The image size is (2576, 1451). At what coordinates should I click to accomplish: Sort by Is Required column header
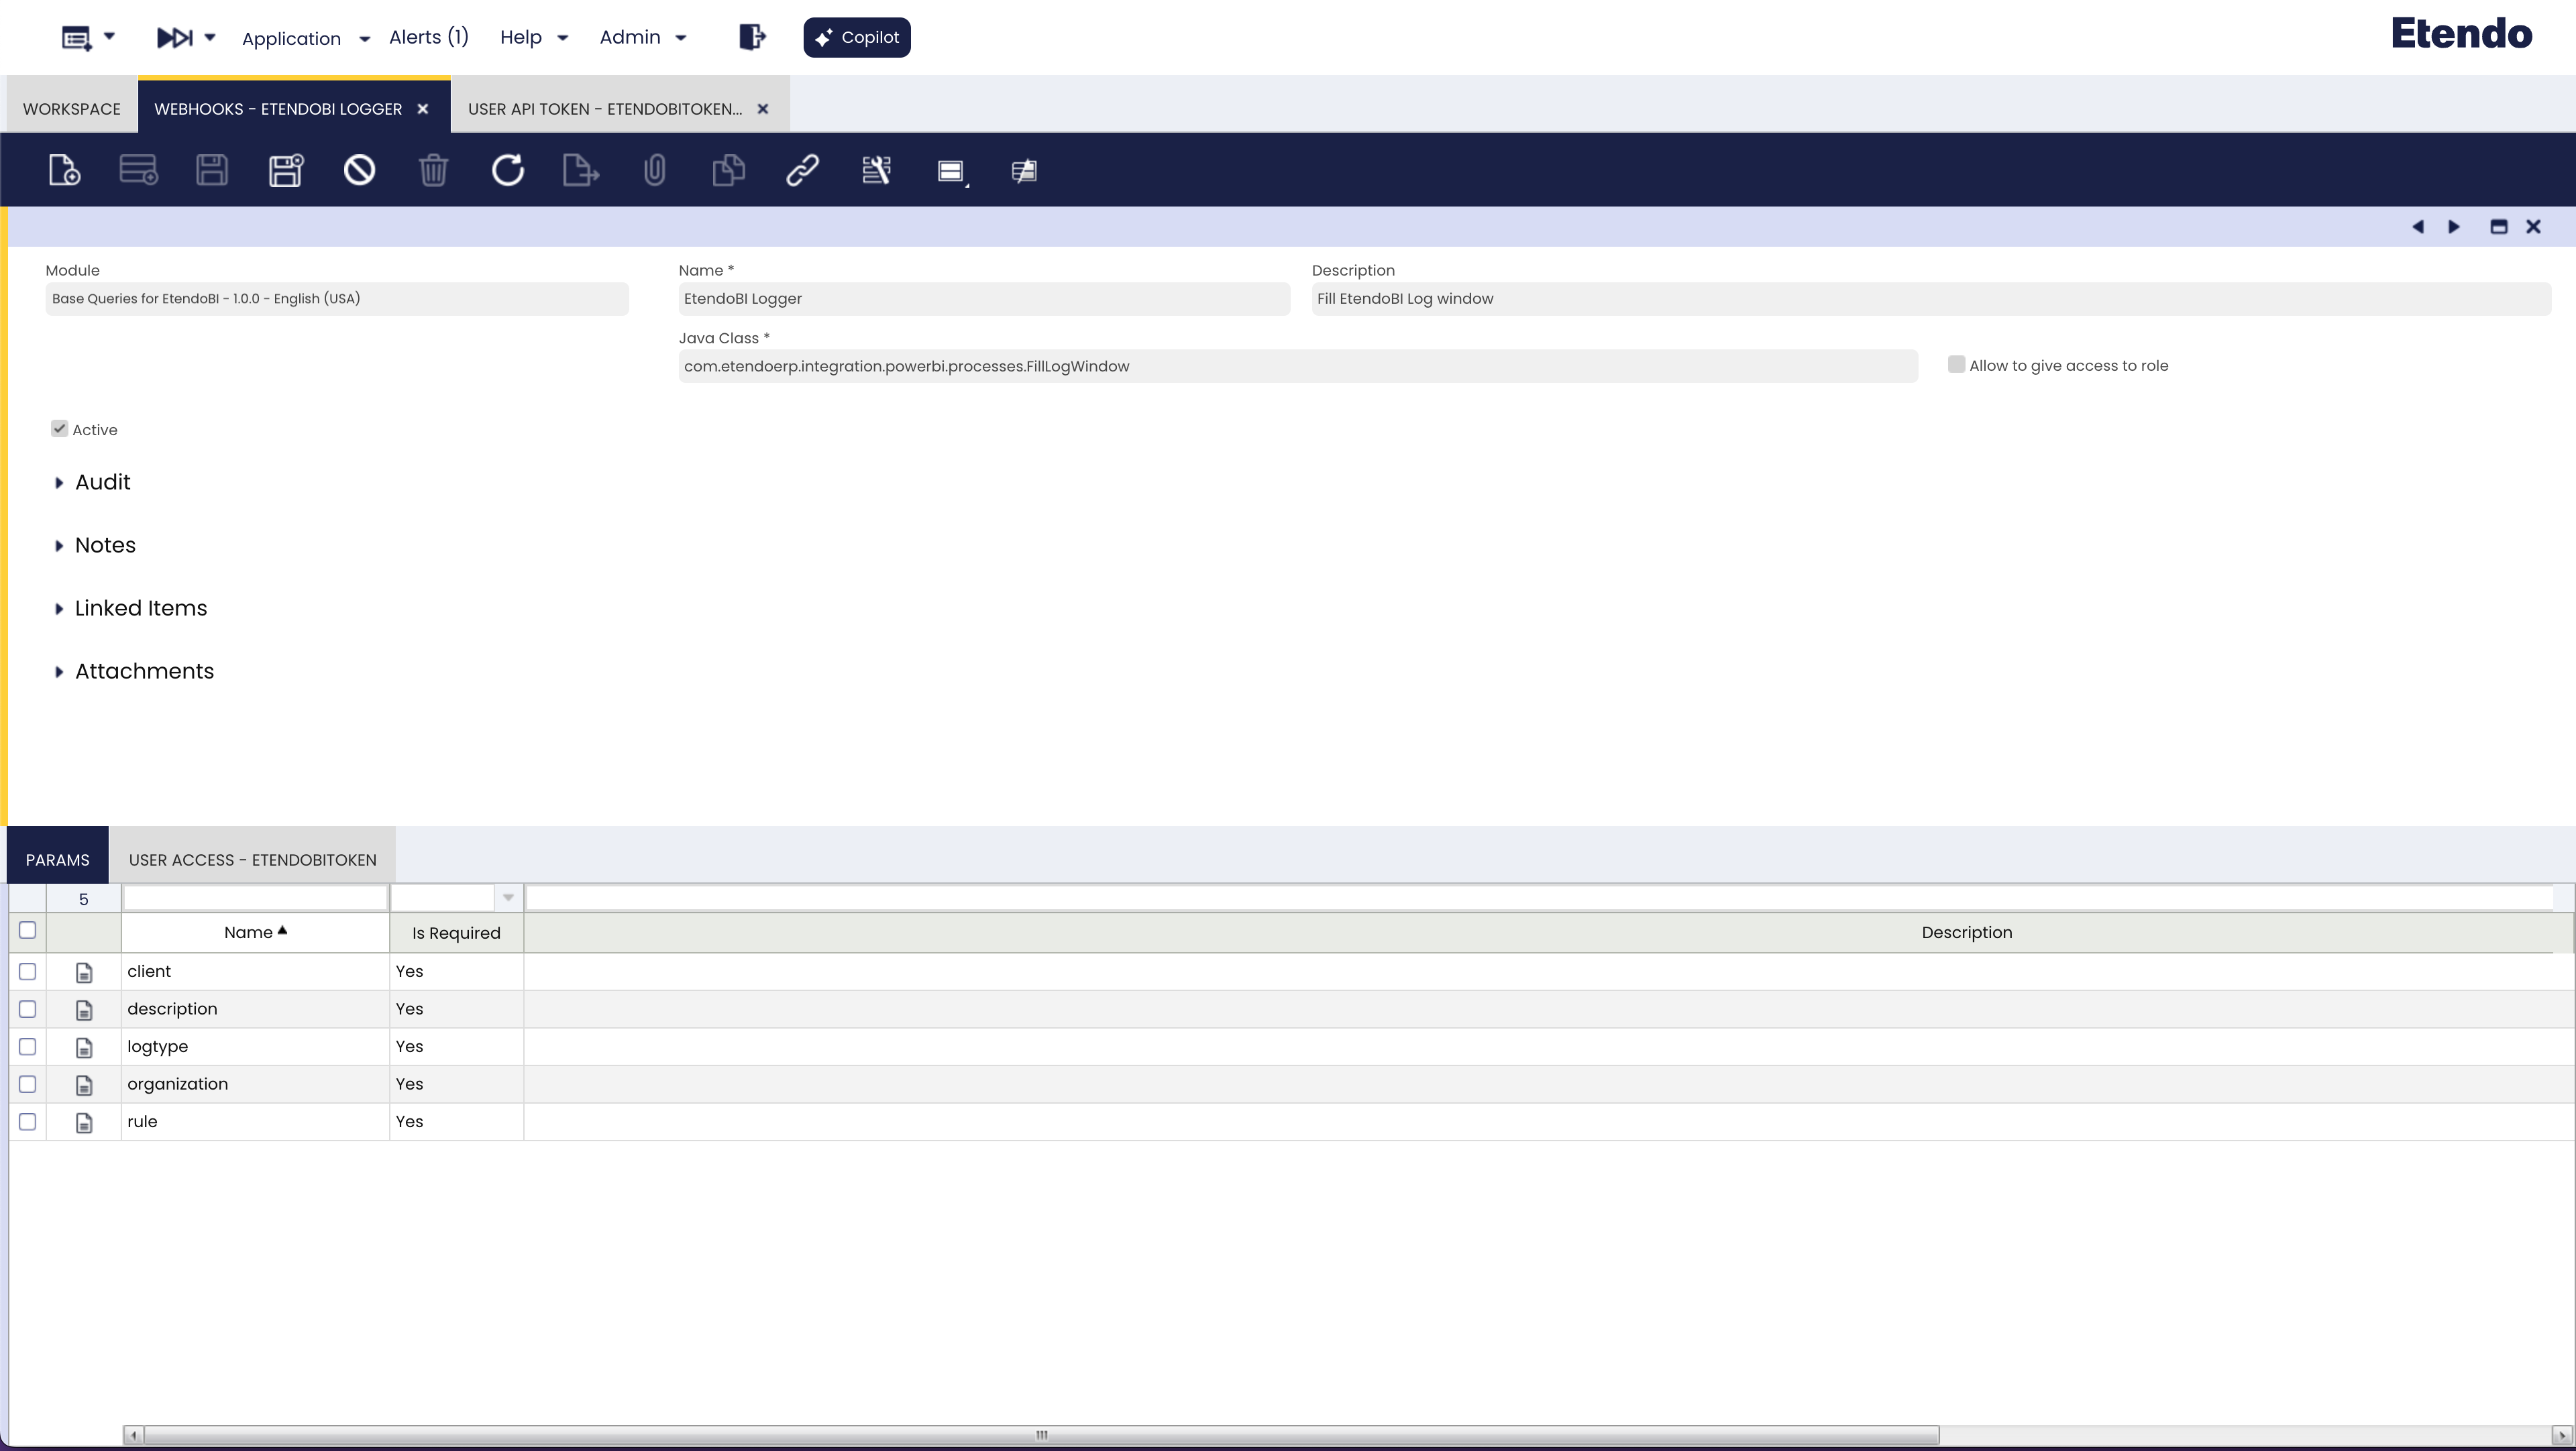[456, 933]
